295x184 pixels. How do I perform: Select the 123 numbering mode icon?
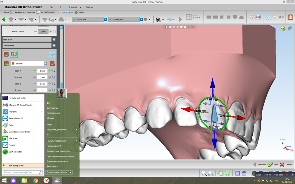point(14,54)
